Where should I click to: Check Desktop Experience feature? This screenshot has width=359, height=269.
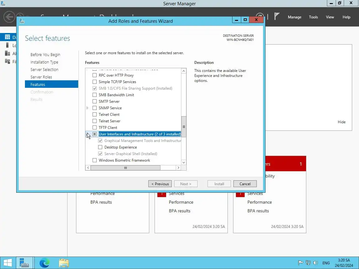100,147
